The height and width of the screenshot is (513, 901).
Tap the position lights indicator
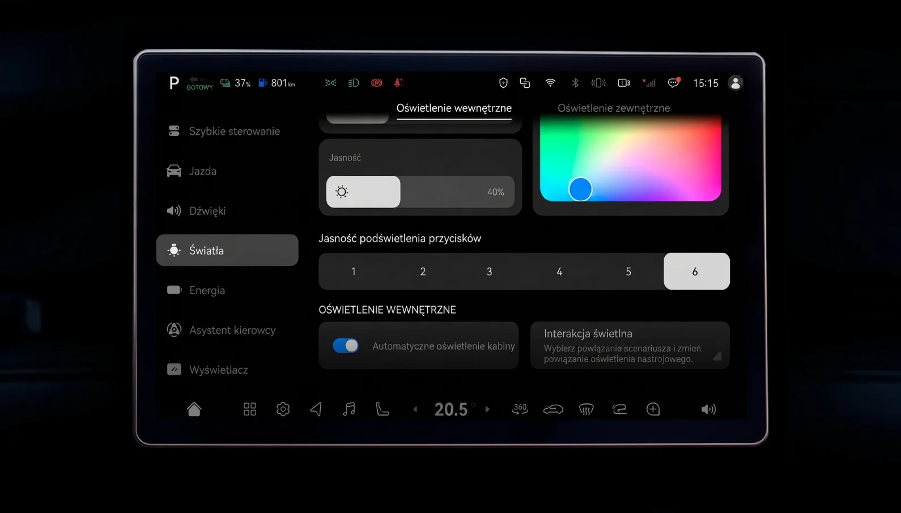tap(331, 83)
